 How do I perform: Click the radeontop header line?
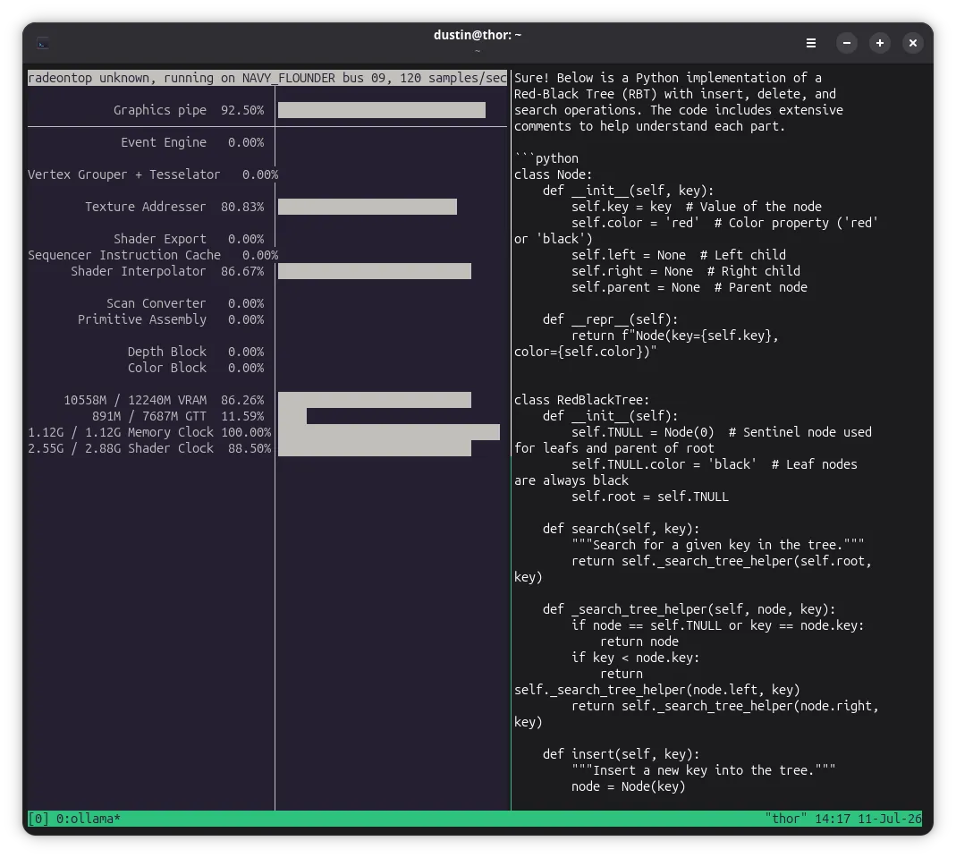point(267,78)
